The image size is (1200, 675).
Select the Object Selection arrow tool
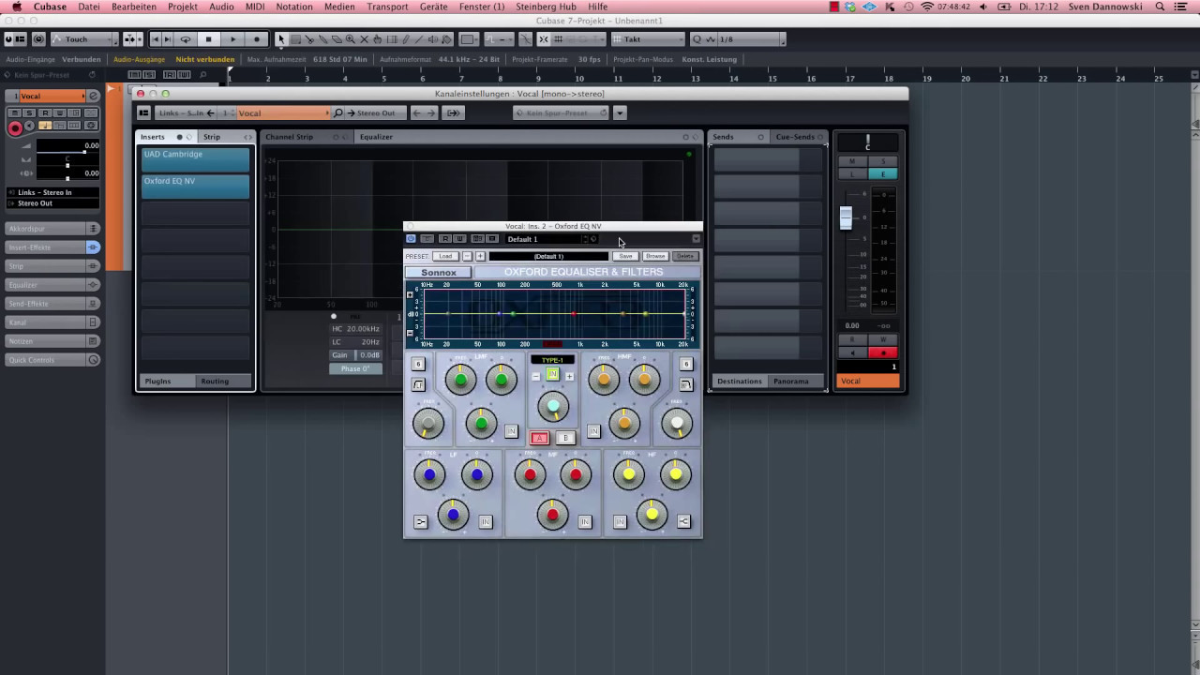coord(281,39)
